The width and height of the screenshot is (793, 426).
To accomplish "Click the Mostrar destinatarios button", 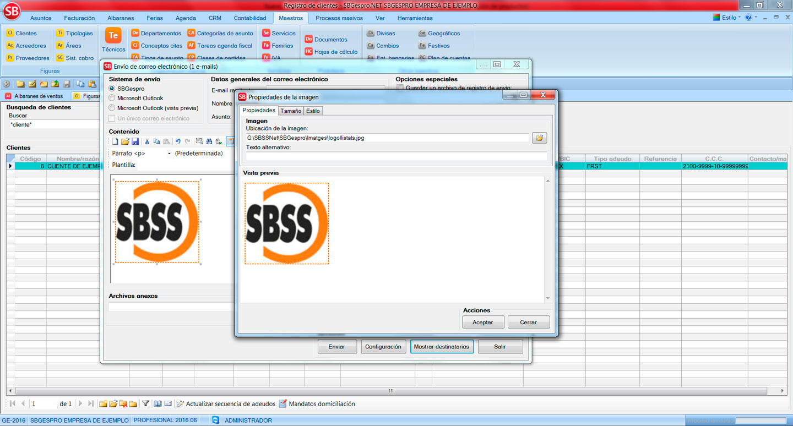I will [x=441, y=347].
